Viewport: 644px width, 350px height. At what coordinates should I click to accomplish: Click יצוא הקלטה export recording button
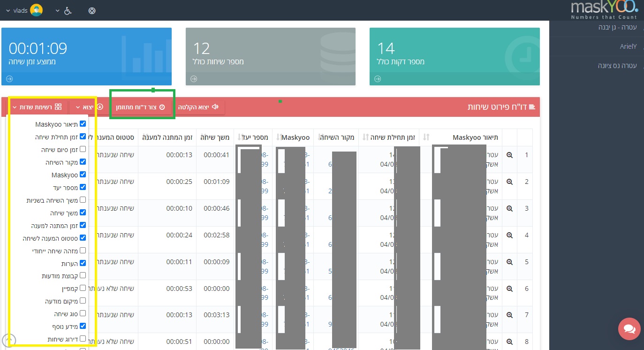click(x=198, y=107)
